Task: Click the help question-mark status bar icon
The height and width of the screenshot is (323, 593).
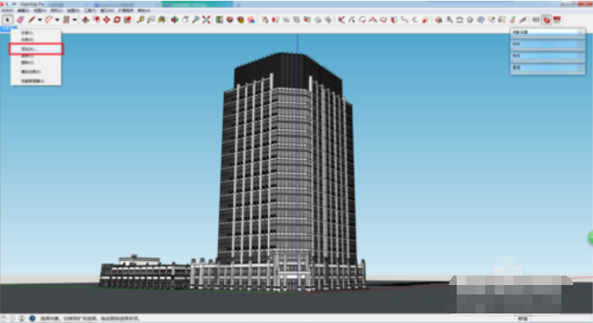Action: pos(33,318)
